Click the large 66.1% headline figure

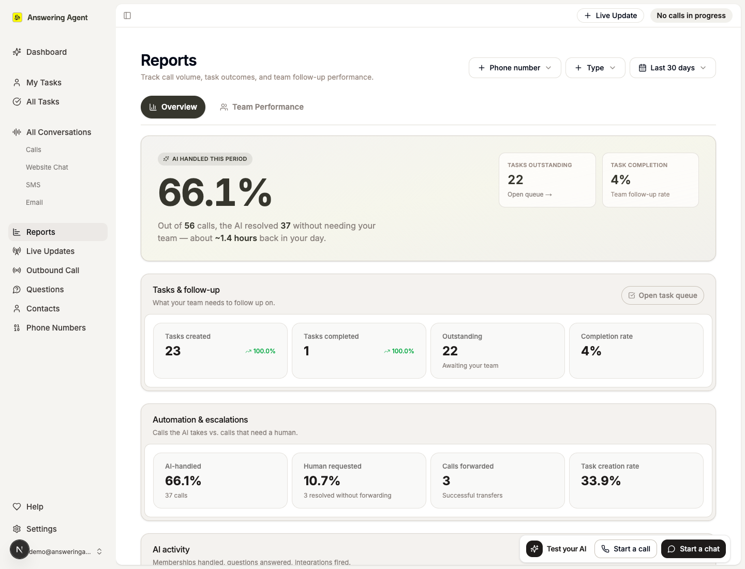pyautogui.click(x=215, y=192)
